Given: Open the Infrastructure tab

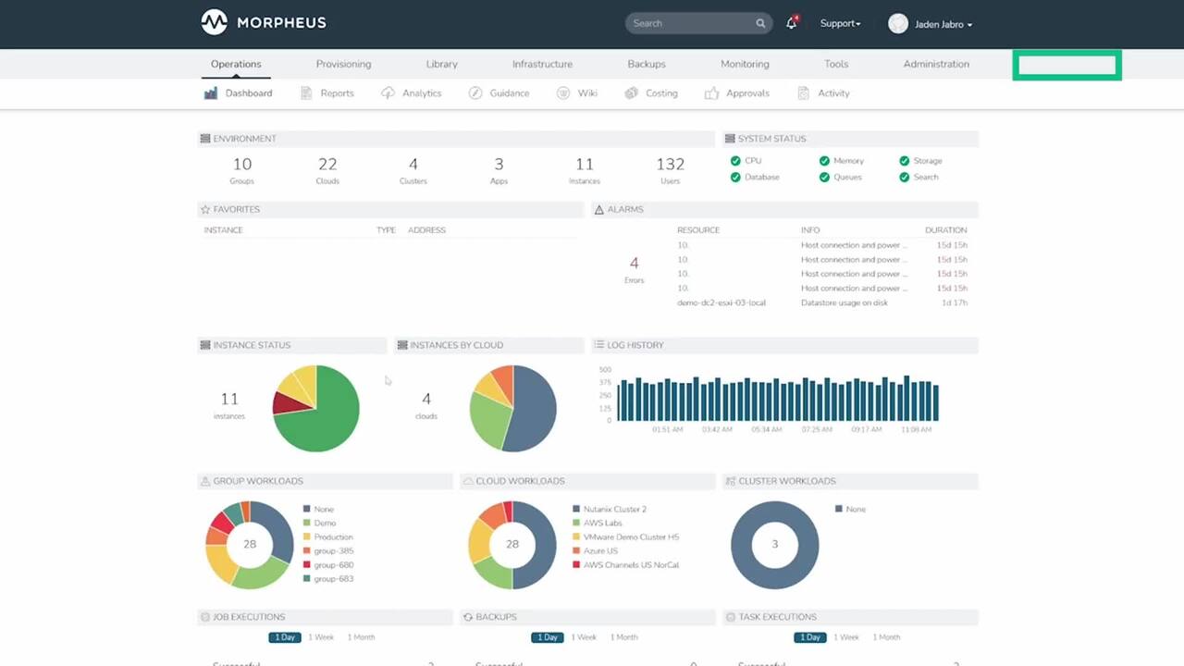Looking at the screenshot, I should pos(542,64).
